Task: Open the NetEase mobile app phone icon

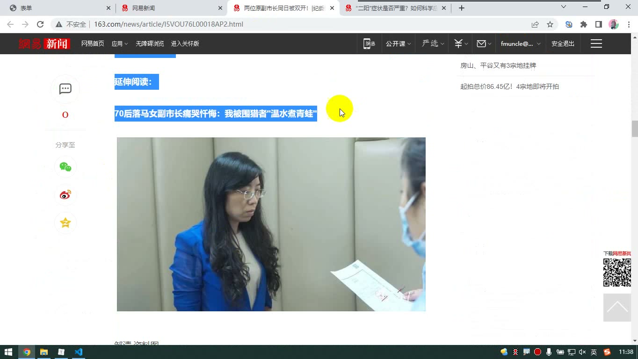Action: click(369, 43)
